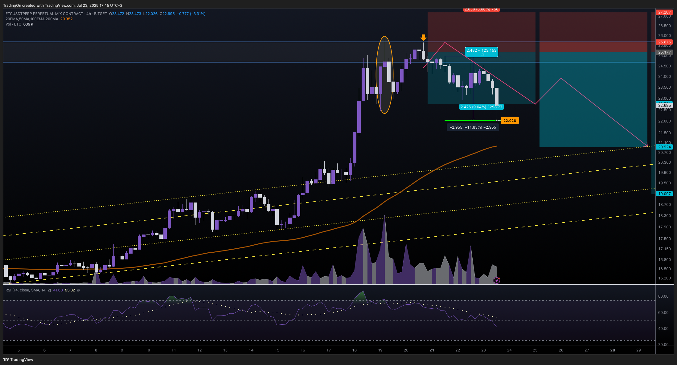Click the low price L22.026

150,14
